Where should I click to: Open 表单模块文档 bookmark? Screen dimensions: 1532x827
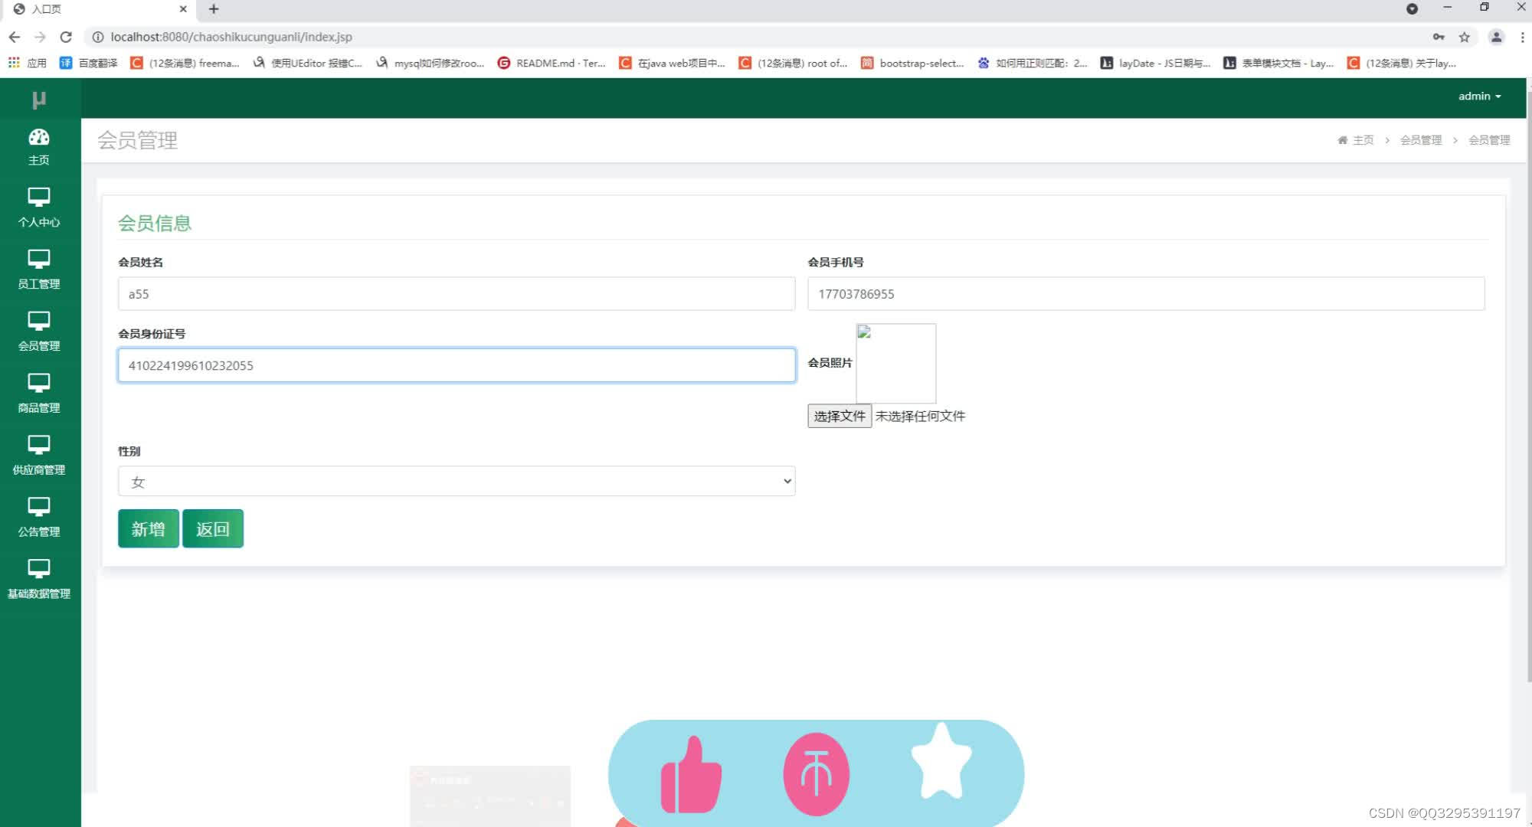tap(1278, 63)
